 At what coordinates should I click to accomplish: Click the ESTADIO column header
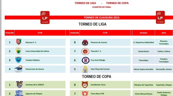144,33
